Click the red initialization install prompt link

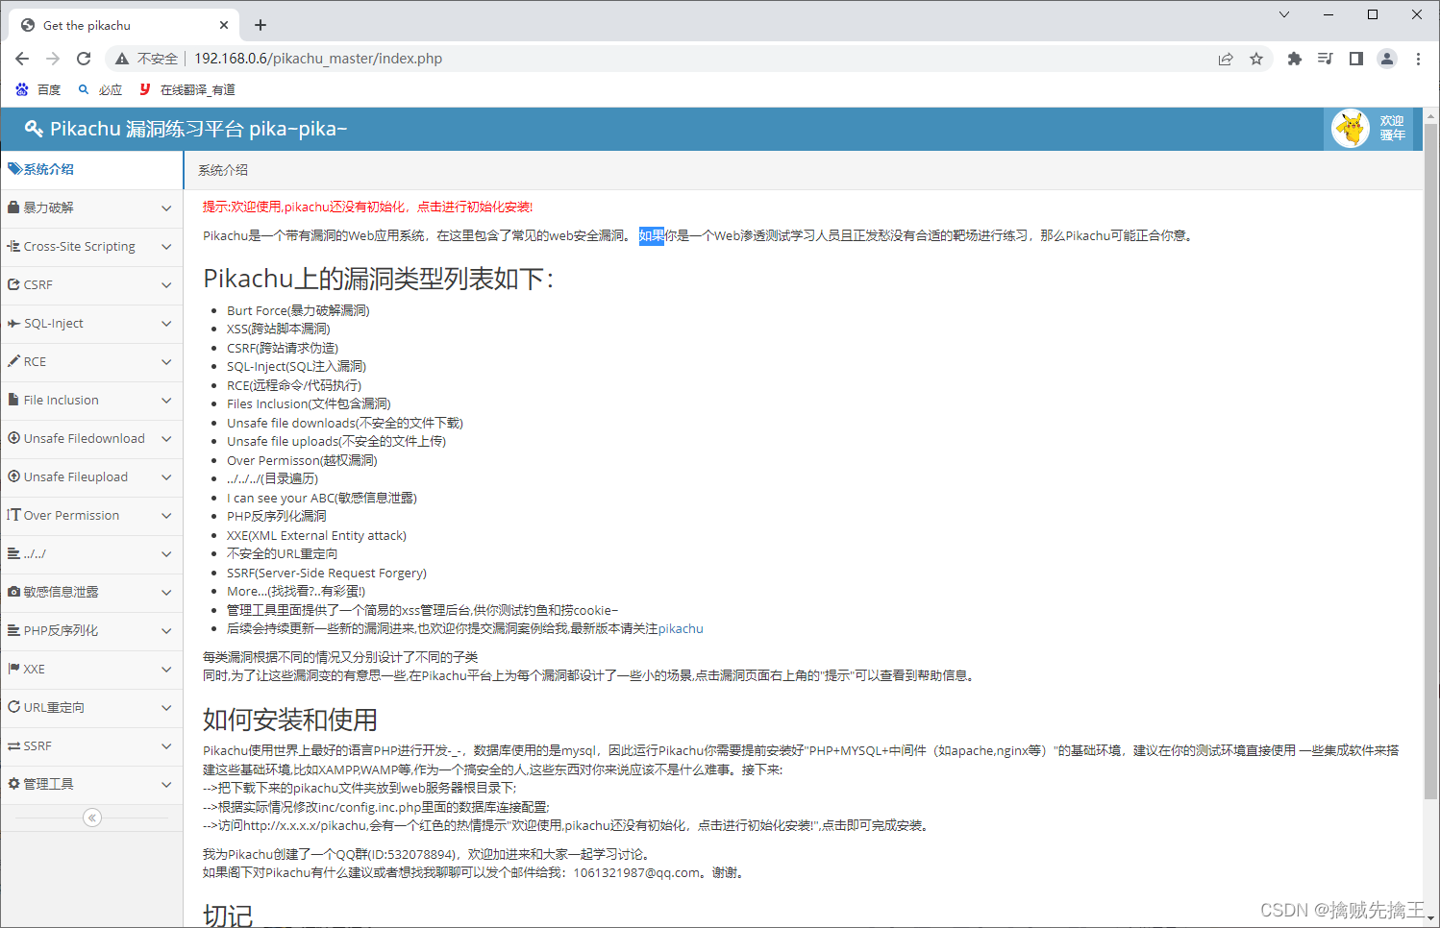pos(367,207)
